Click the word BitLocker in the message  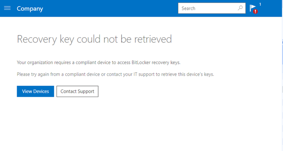point(143,62)
